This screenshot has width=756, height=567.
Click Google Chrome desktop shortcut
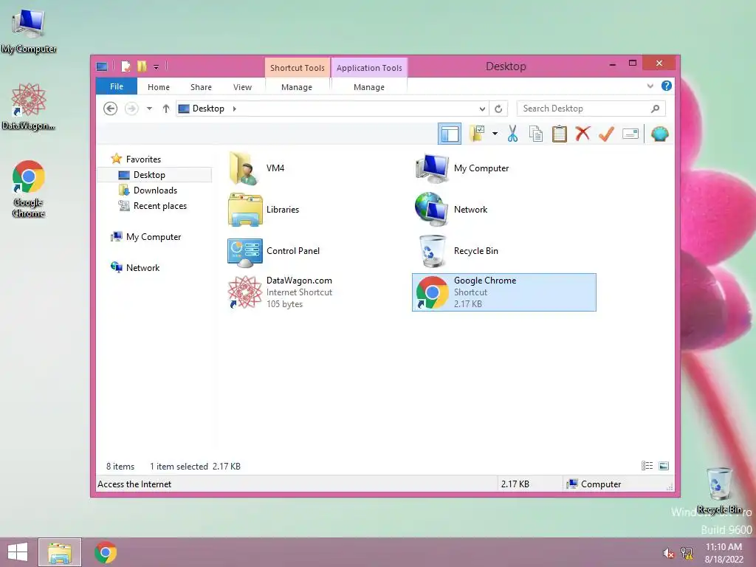[29, 189]
